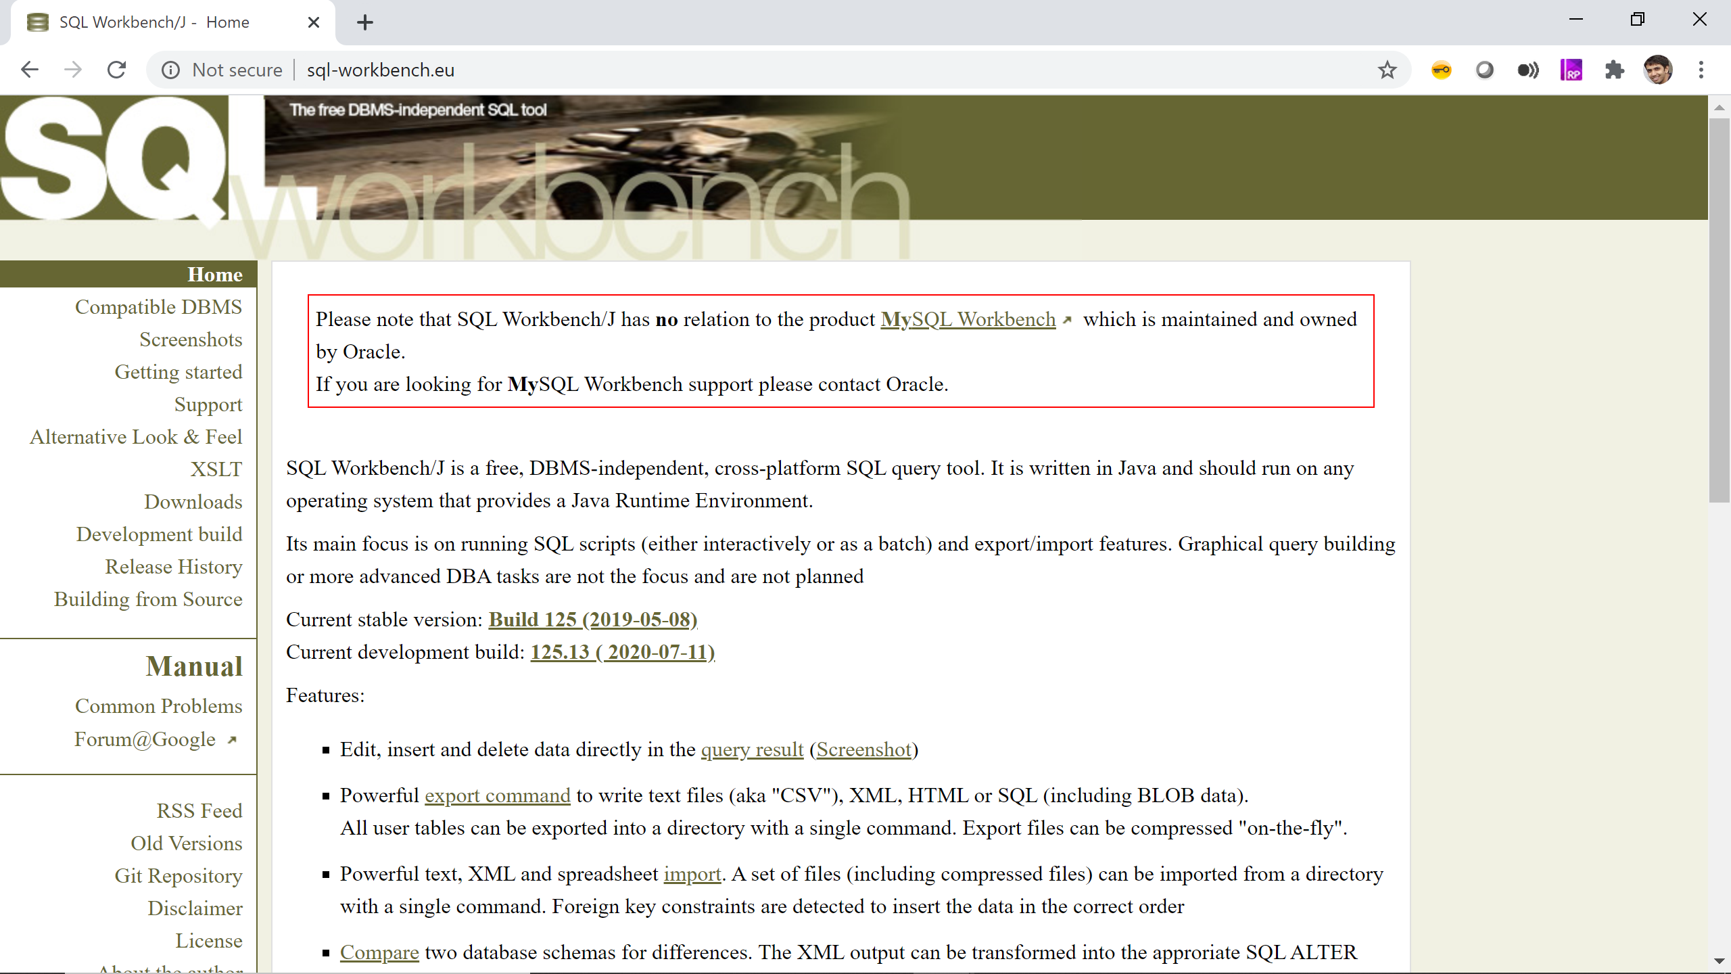Click the key password extension icon
The image size is (1731, 974).
coord(1441,70)
